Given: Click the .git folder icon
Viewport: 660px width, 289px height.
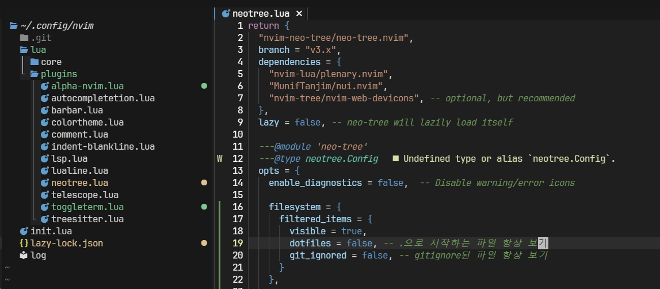Looking at the screenshot, I should coord(24,38).
